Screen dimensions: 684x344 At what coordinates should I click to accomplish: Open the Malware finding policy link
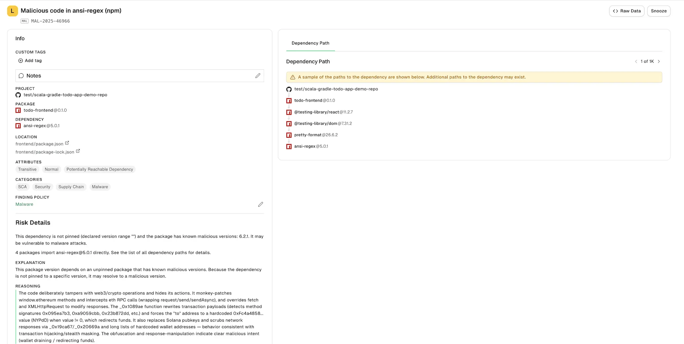coord(24,204)
